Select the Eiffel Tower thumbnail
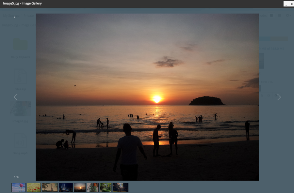Screen dimensions: 294x193 point(50,187)
